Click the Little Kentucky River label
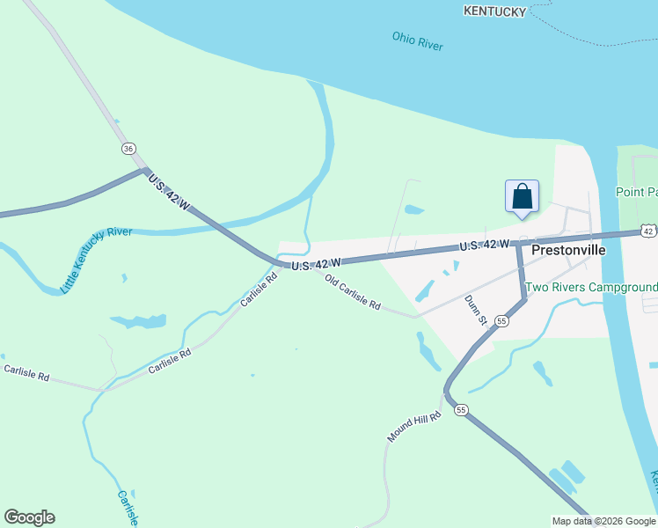 [96, 260]
